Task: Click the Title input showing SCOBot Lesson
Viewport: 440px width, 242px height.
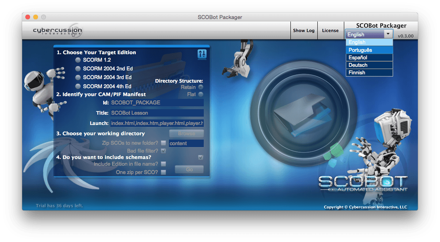Action: (157, 113)
